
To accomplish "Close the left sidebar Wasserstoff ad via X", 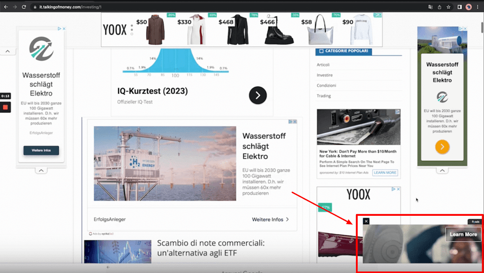I will tap(63, 29).
